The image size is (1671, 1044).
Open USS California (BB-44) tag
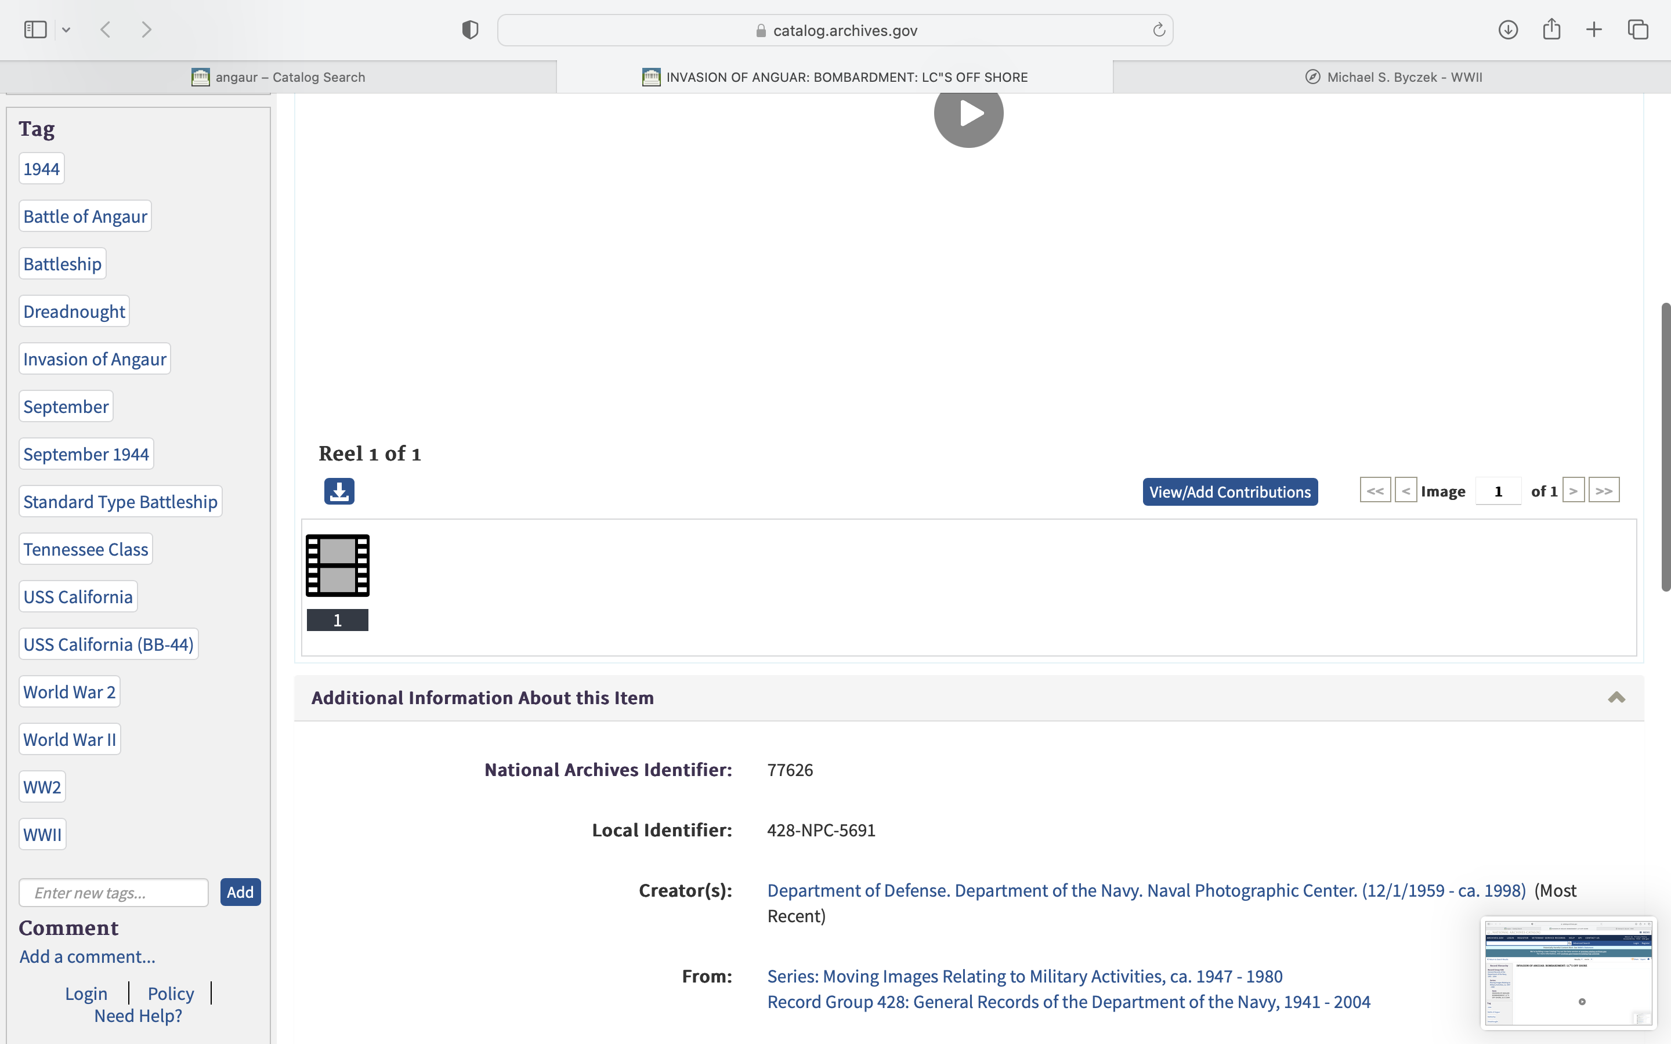(108, 644)
